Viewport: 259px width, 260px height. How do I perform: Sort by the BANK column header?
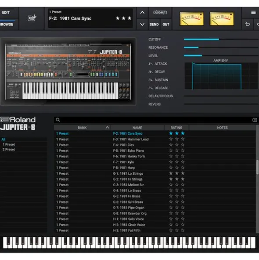82,128
